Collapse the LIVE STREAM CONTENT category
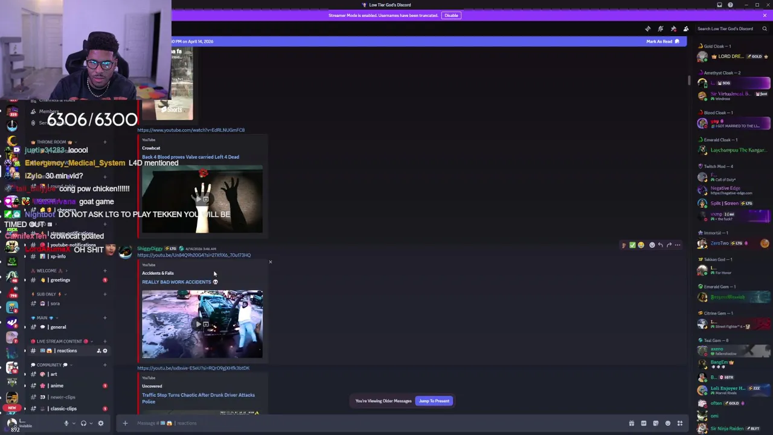 pos(62,341)
